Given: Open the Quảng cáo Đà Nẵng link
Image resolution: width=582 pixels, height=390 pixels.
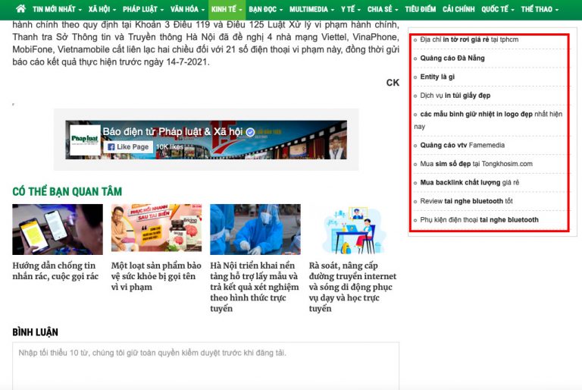Looking at the screenshot, I should [452, 58].
